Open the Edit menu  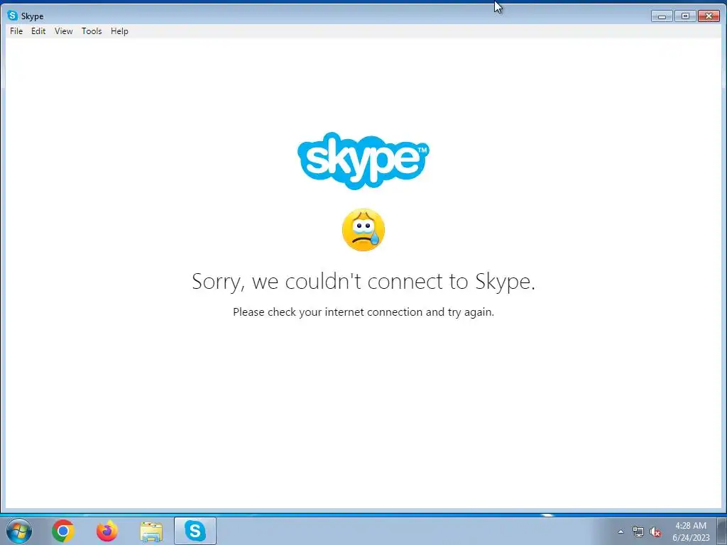click(x=38, y=31)
